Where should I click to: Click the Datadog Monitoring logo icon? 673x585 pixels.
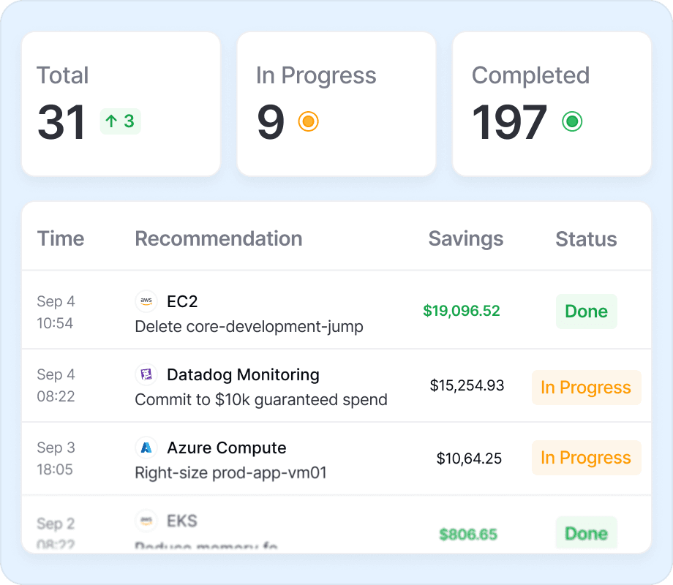pos(146,374)
